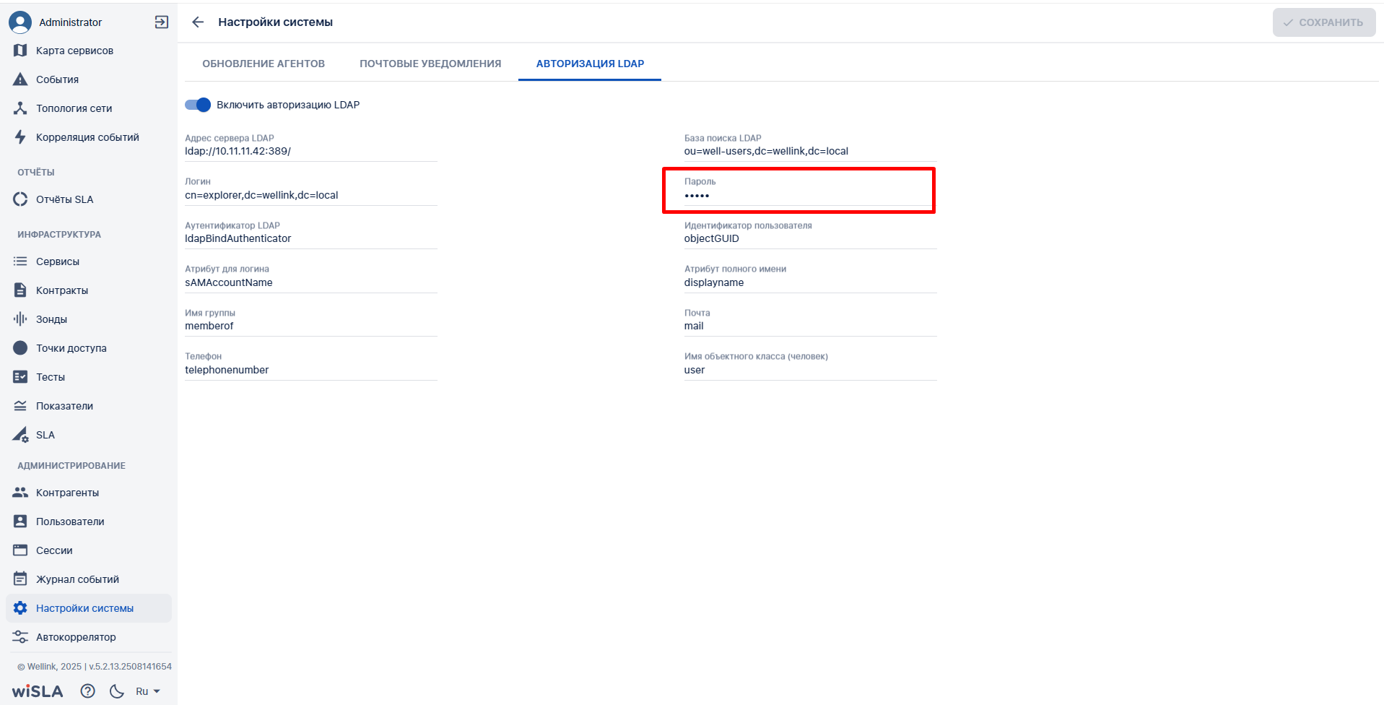The width and height of the screenshot is (1384, 705).
Task: Open the help question mark icon
Action: click(x=87, y=691)
